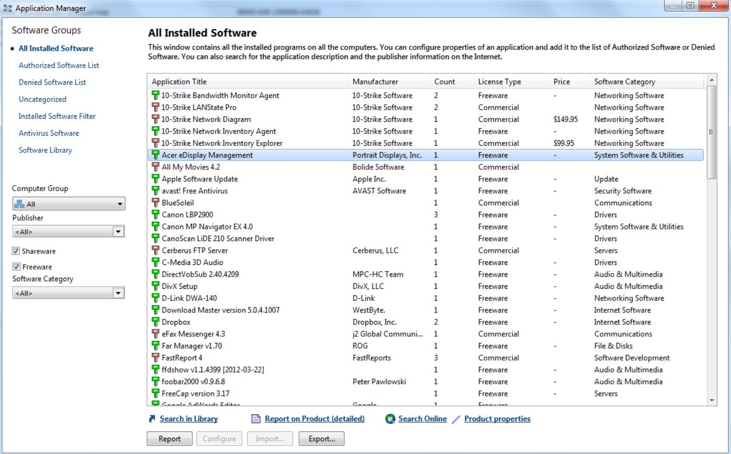Click the icon beside Canon LBP2900

pos(155,215)
